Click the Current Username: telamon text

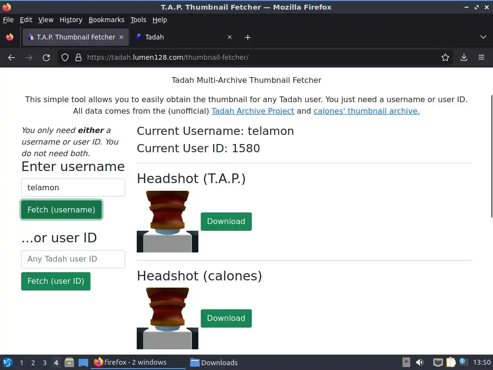click(x=215, y=131)
